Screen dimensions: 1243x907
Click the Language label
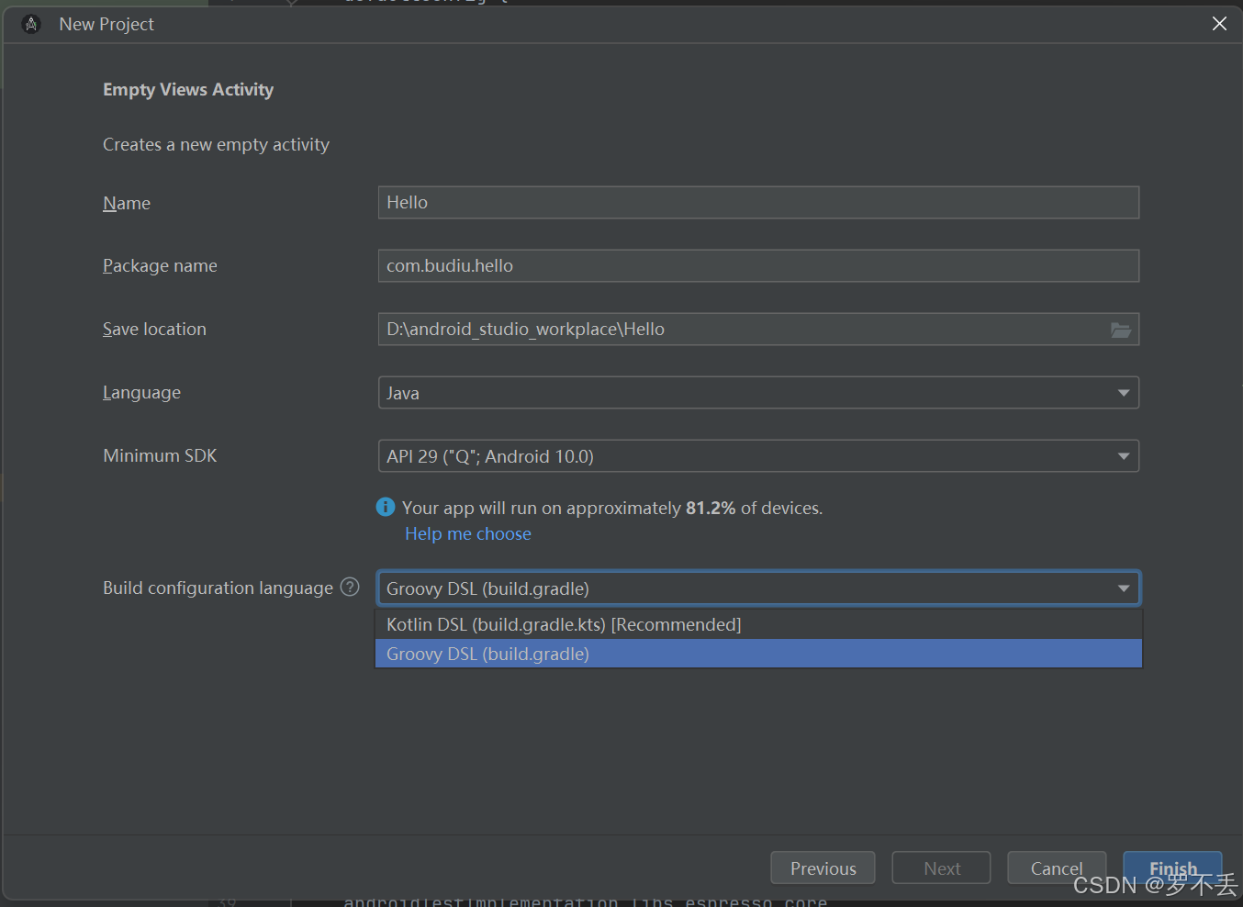pyautogui.click(x=141, y=393)
